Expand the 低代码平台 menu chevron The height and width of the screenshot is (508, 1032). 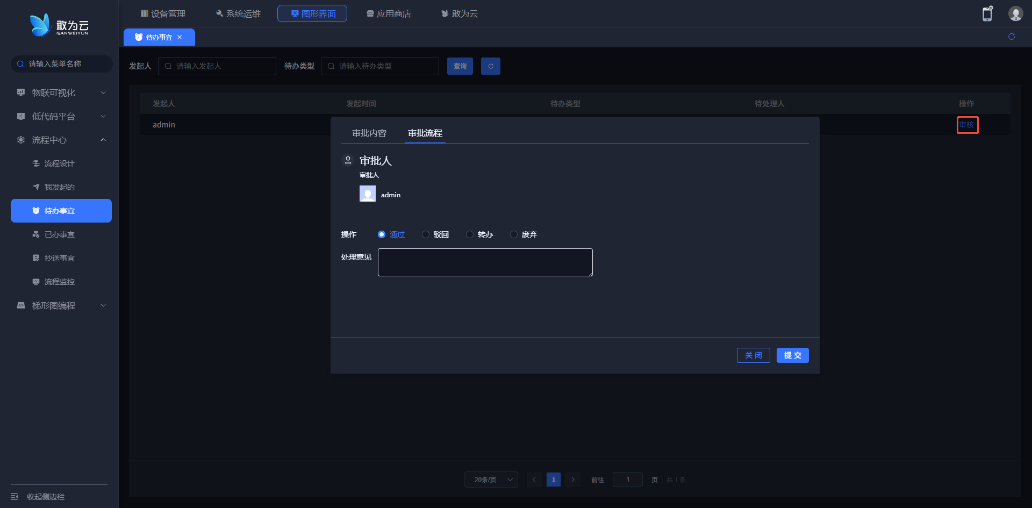(x=103, y=116)
